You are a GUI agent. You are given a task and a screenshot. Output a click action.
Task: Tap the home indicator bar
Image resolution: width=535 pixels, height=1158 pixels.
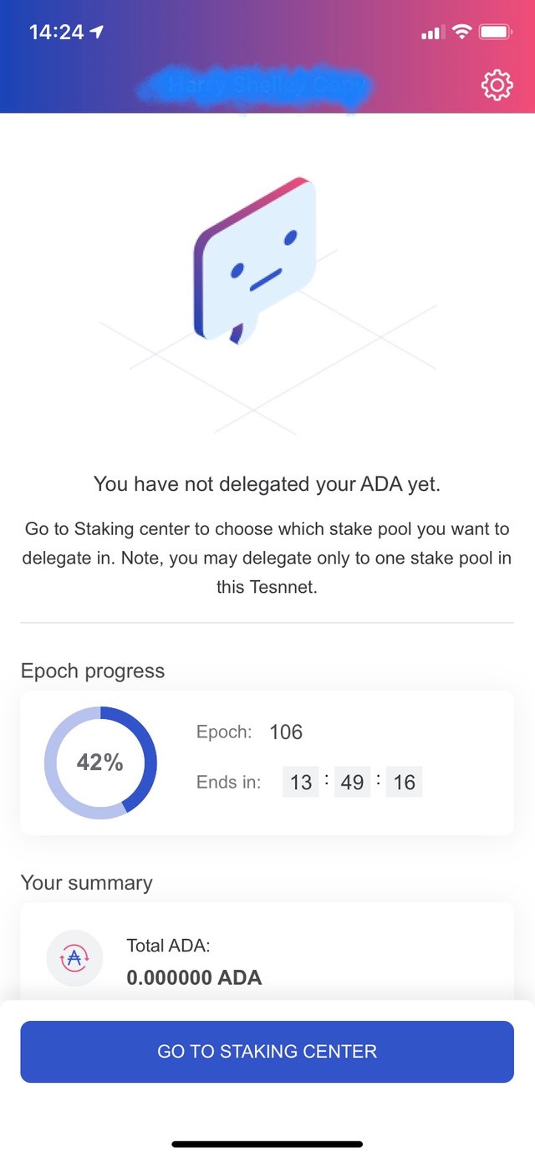click(x=267, y=1144)
